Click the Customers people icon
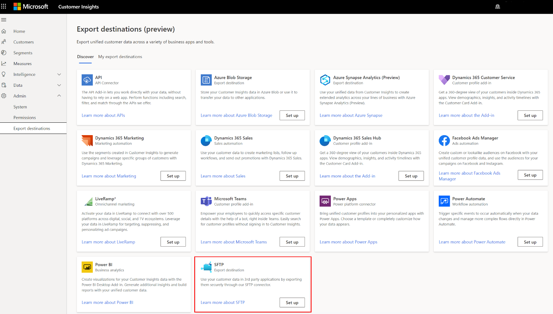Image resolution: width=553 pixels, height=314 pixels. (x=4, y=42)
